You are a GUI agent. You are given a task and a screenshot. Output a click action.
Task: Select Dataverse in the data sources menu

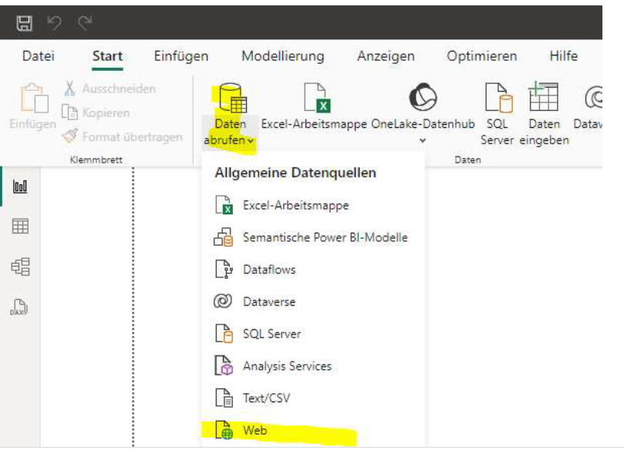pos(313,302)
